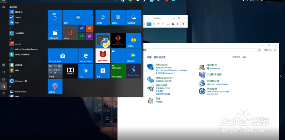Image resolution: width=285 pixels, height=140 pixels.
Task: Launch the PowerPoint small tile
Action: click(89, 29)
